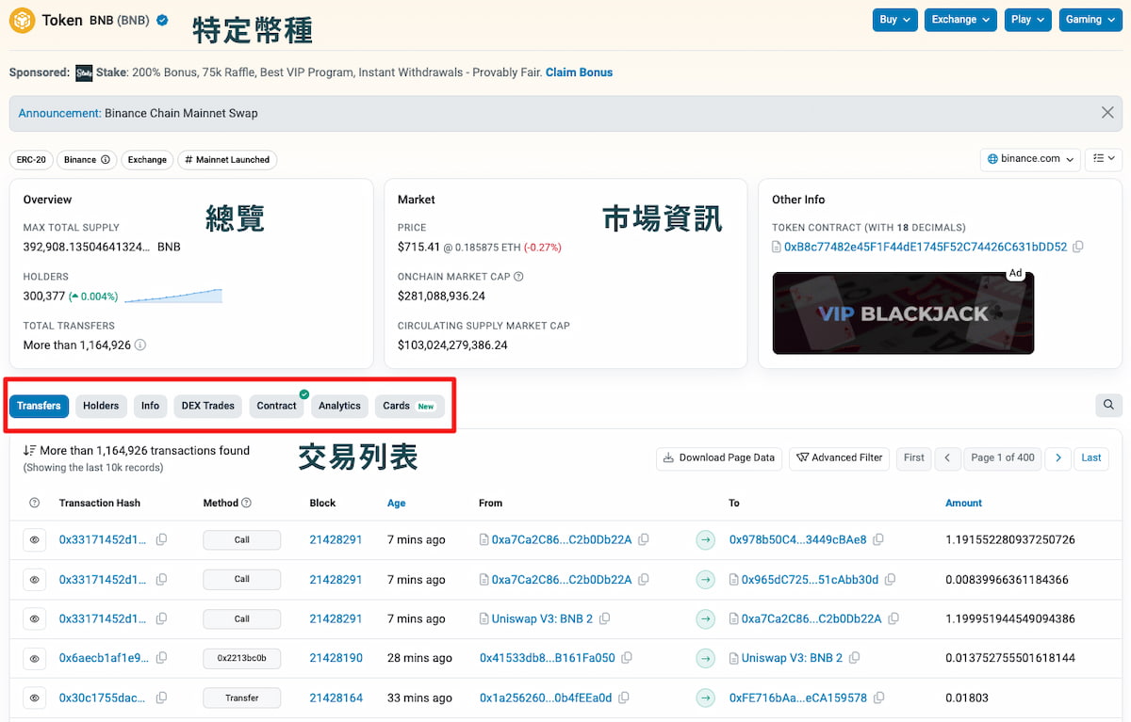
Task: Click the VIP Blackjack ad banner
Action: click(x=903, y=313)
